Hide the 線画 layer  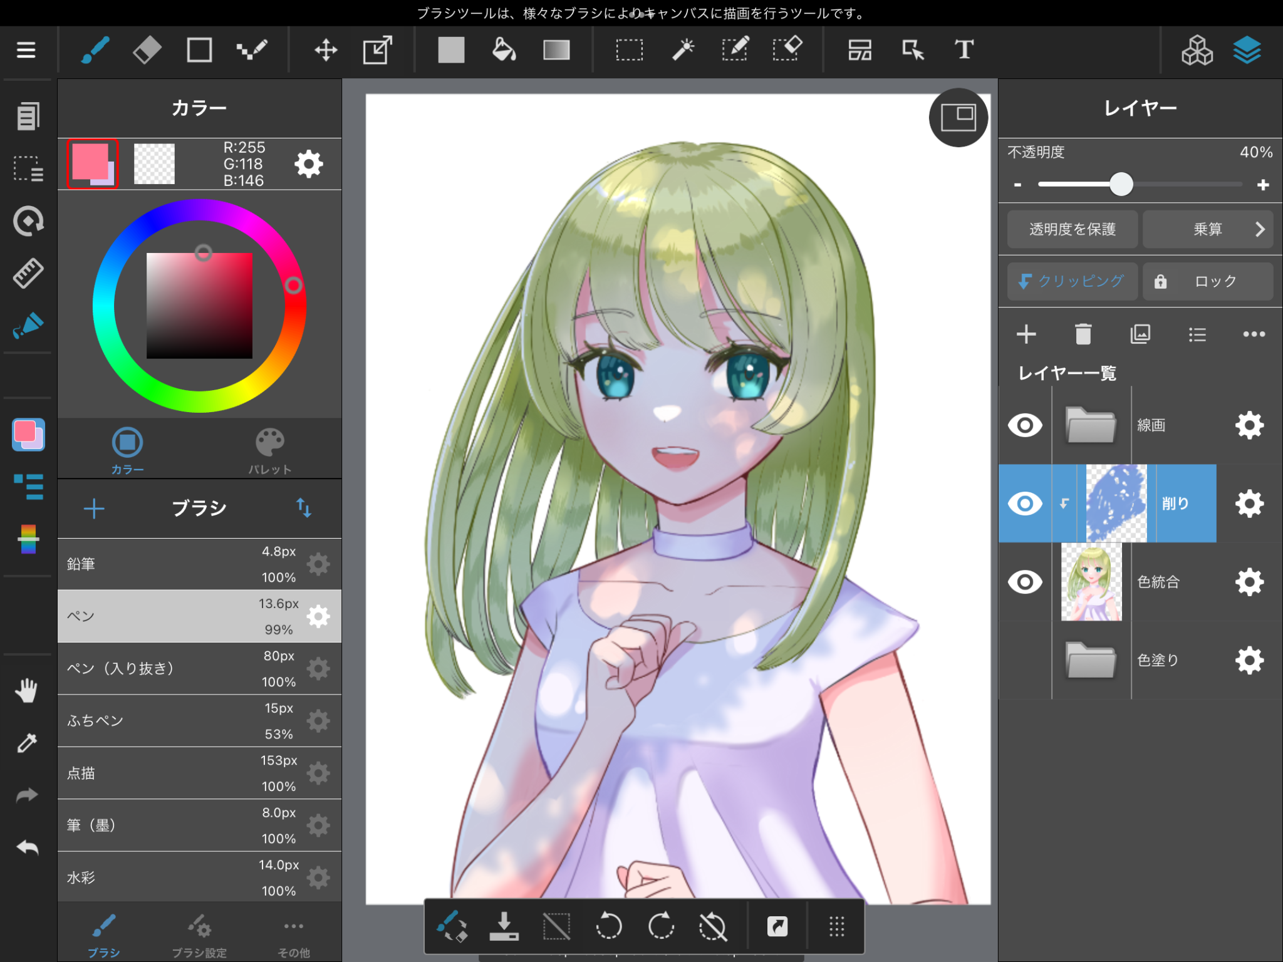click(x=1026, y=425)
